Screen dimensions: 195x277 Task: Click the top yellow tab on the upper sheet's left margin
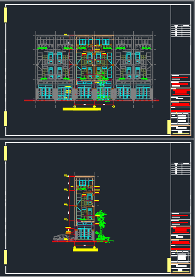tap(5, 15)
